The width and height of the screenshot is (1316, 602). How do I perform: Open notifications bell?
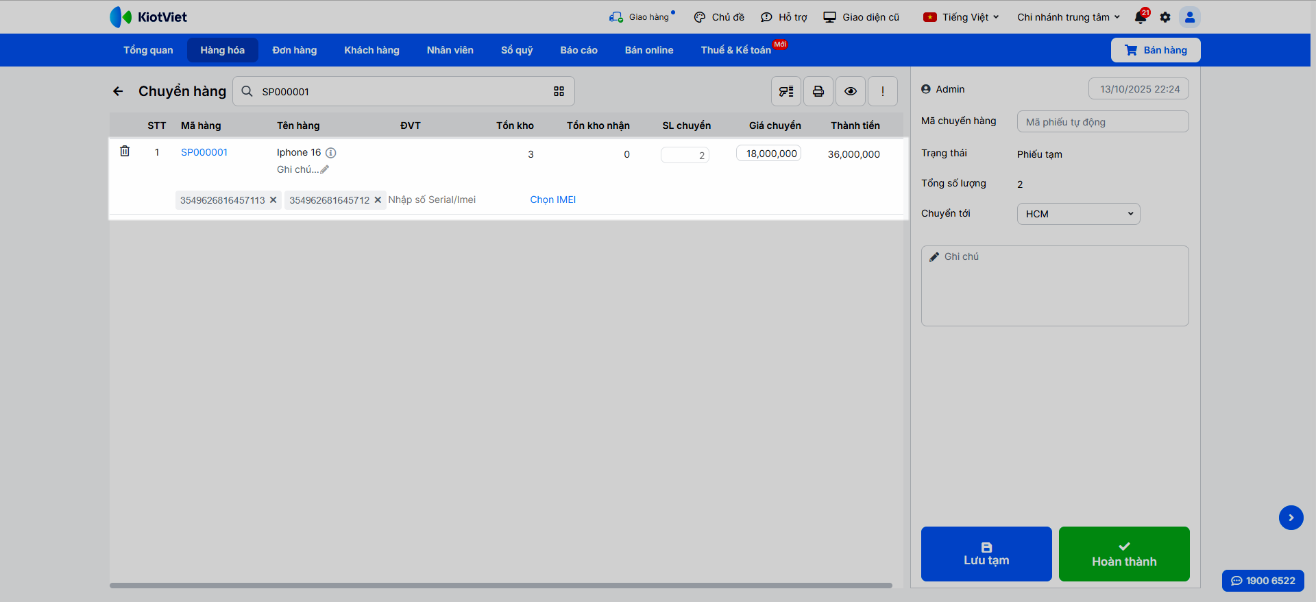tap(1141, 16)
